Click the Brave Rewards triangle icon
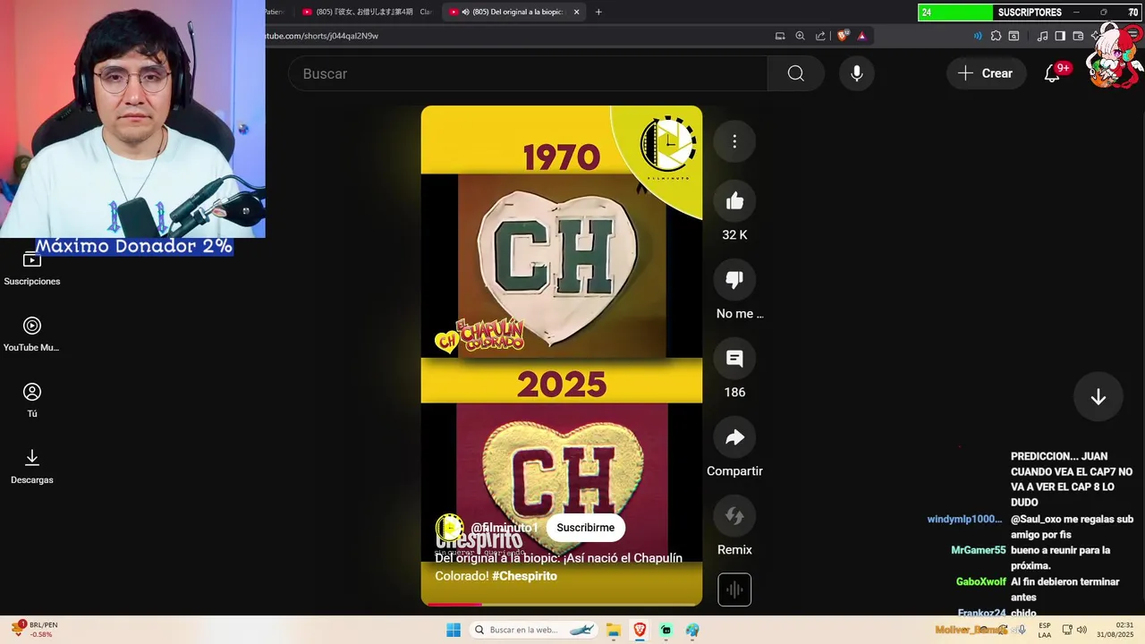 click(x=861, y=36)
